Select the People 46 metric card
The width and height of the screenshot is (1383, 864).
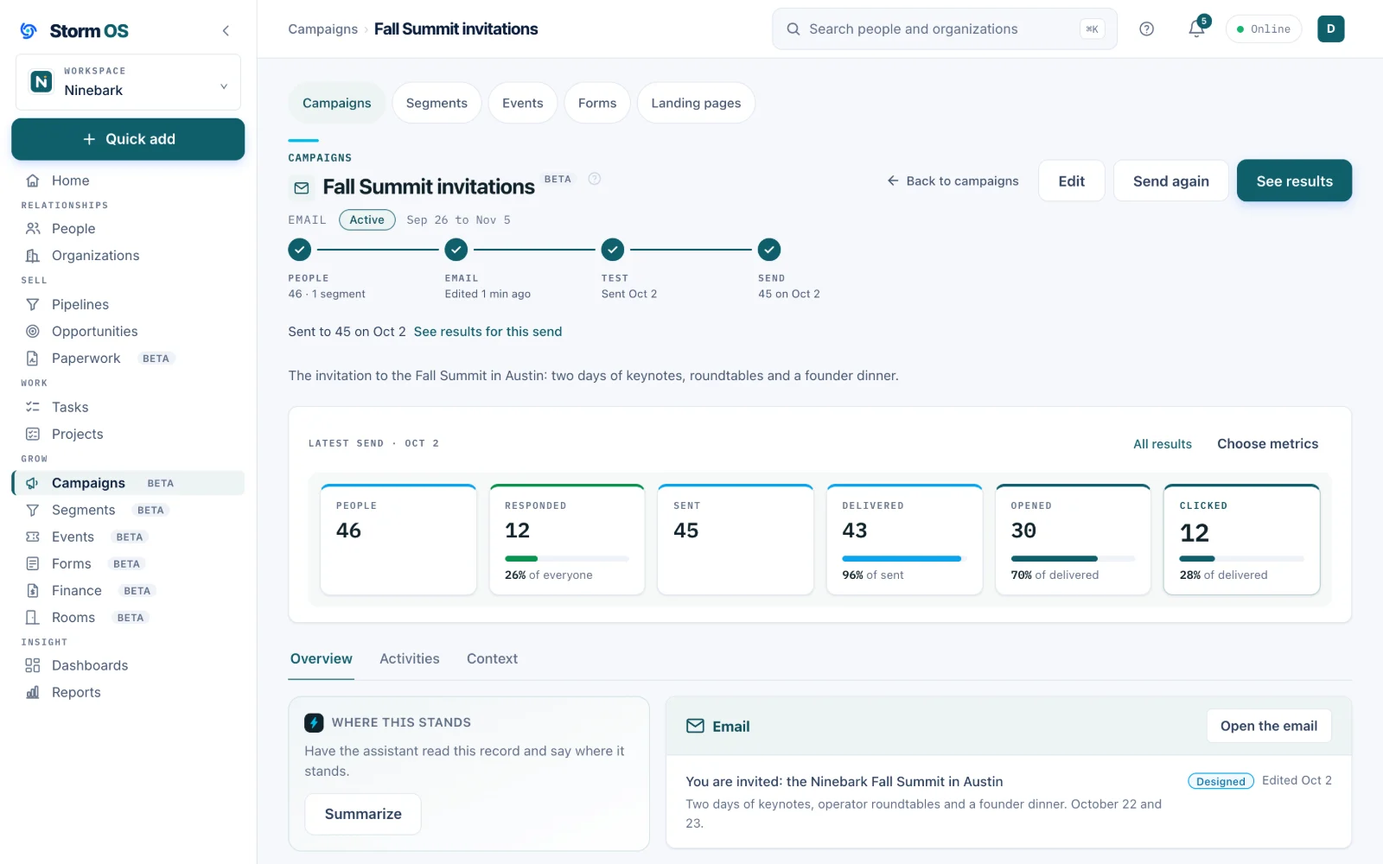(398, 540)
